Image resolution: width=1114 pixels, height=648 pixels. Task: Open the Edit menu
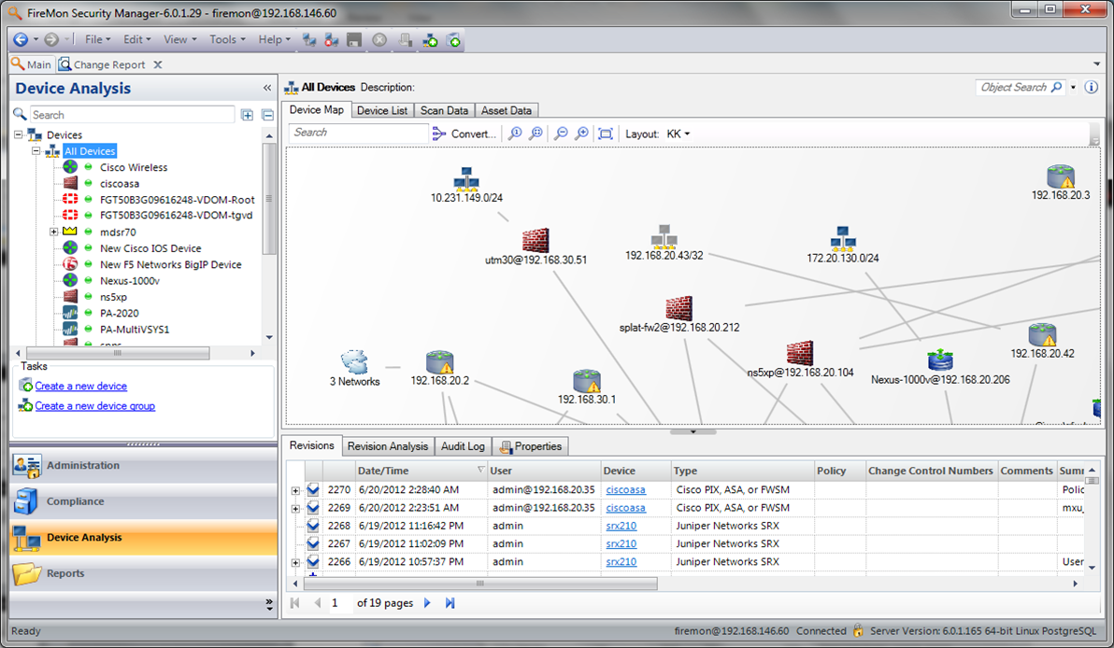pyautogui.click(x=136, y=40)
